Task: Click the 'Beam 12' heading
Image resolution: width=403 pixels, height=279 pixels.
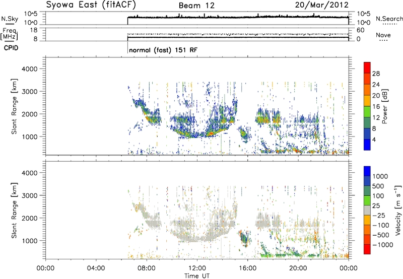Action: click(196, 6)
